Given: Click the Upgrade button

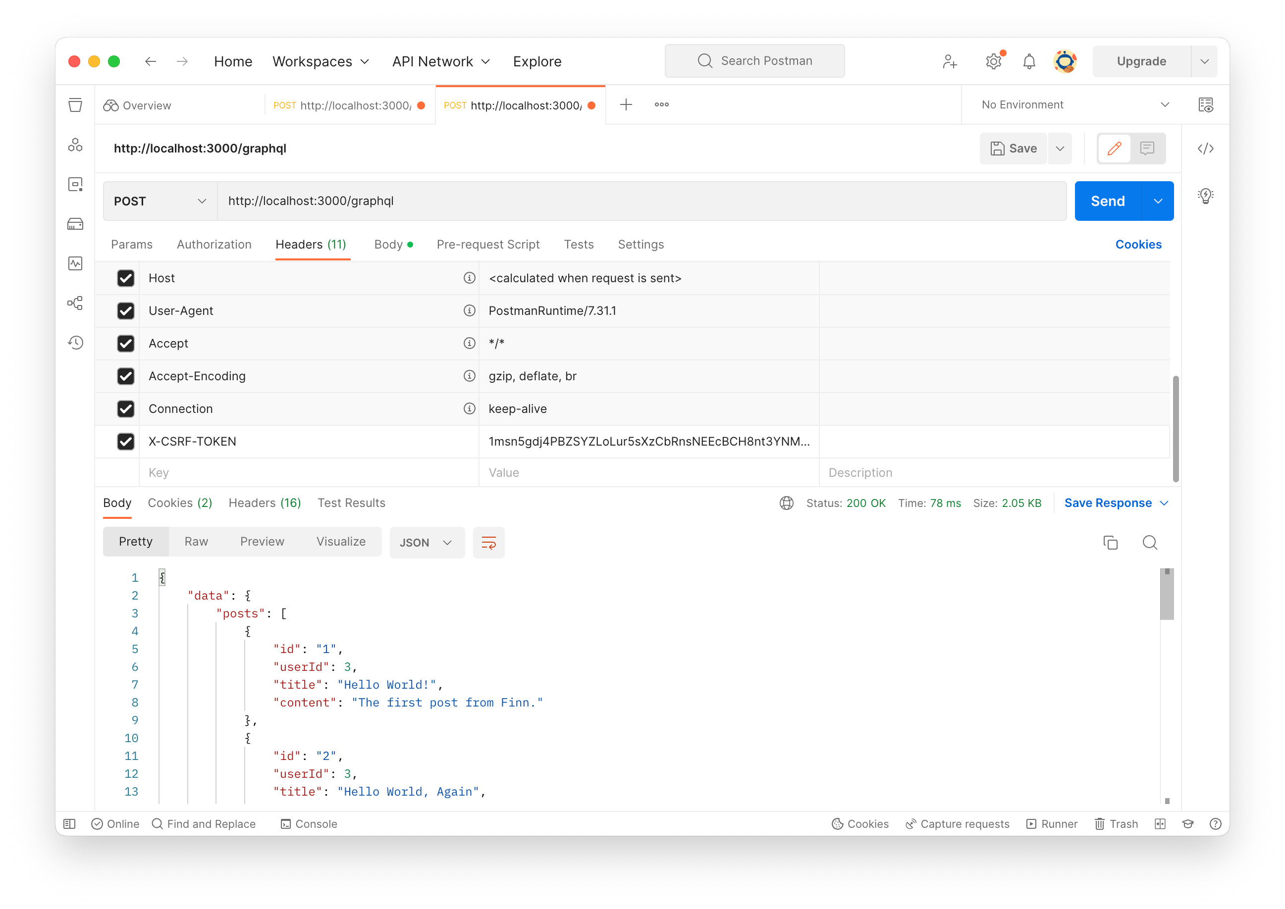Looking at the screenshot, I should tap(1141, 61).
